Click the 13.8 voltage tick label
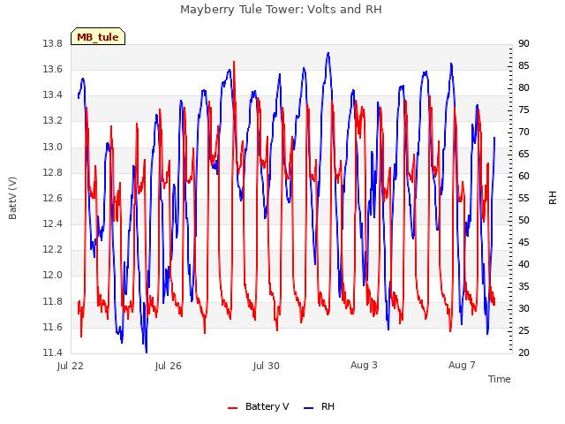Image resolution: width=565 pixels, height=424 pixels. tap(53, 43)
